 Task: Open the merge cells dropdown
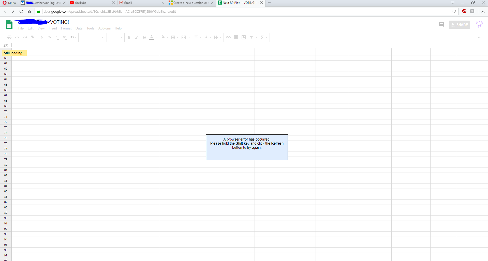click(185, 37)
